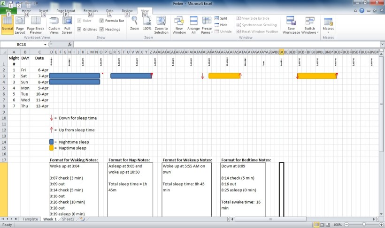Open a New Window

point(179,24)
